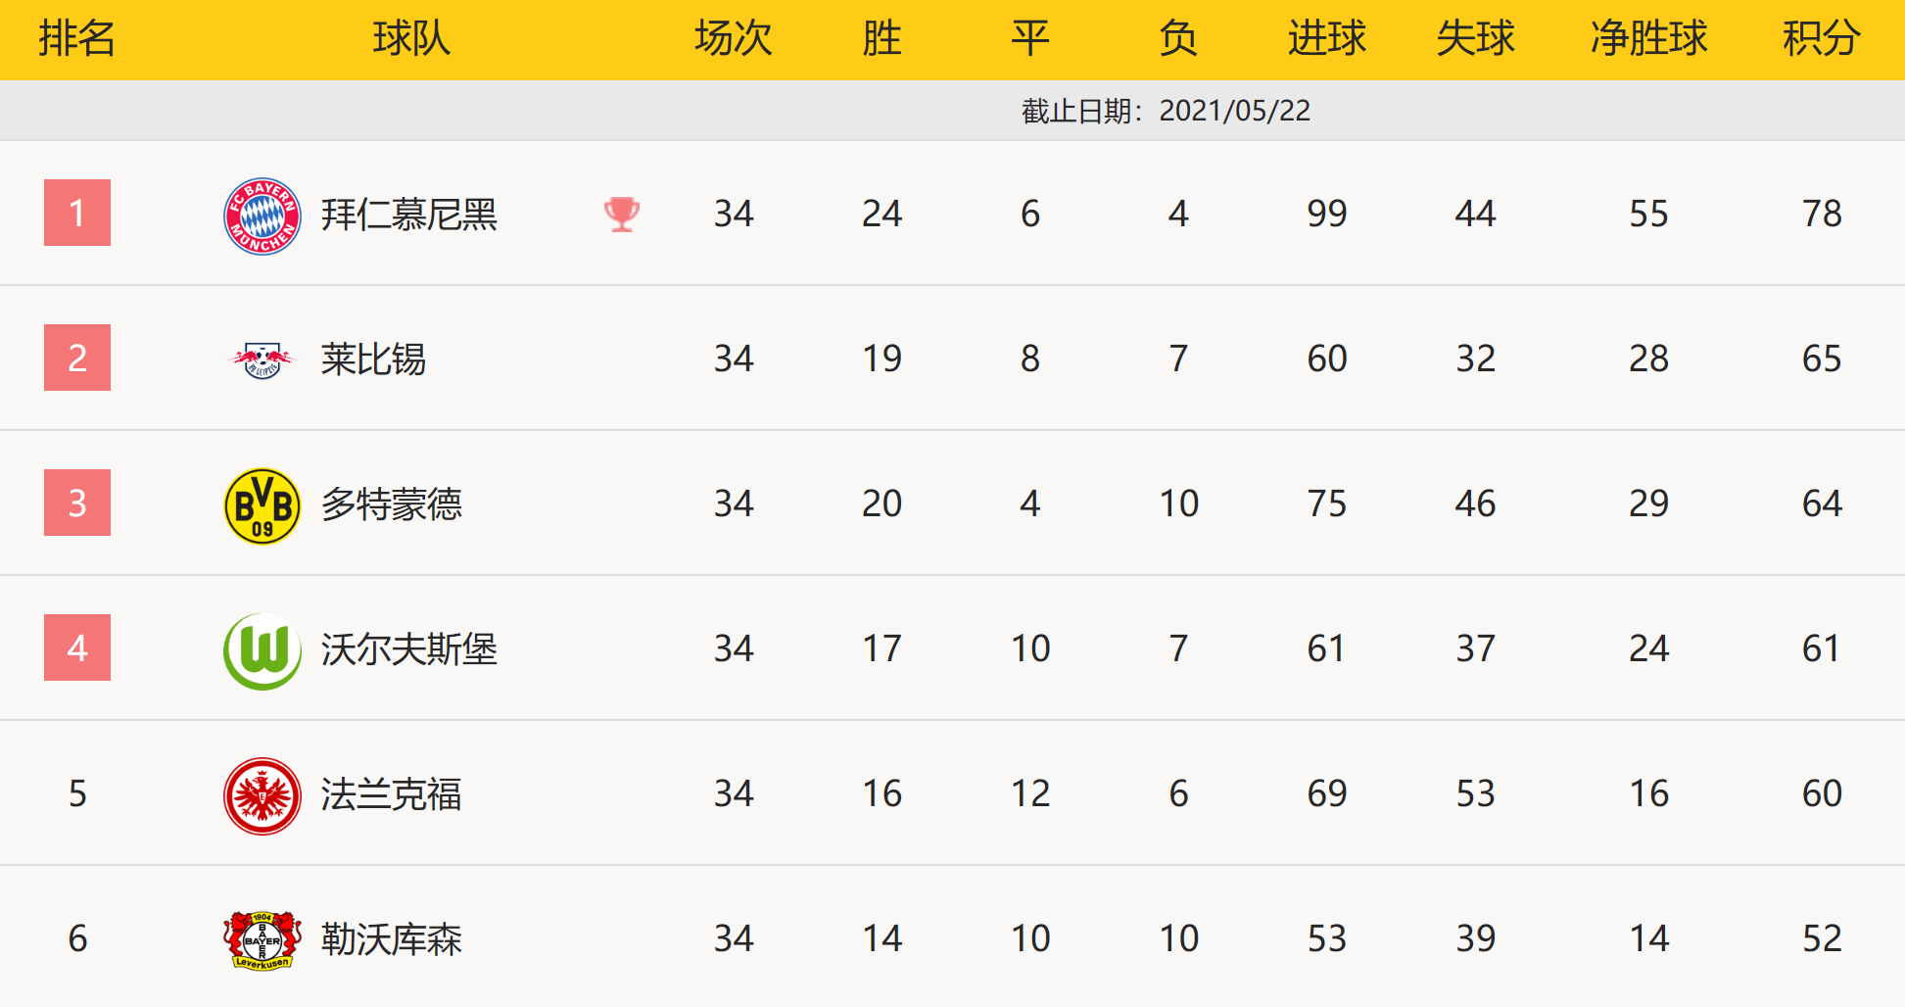
Task: Open team link 沃尔夫斯堡
Action: pyautogui.click(x=409, y=649)
